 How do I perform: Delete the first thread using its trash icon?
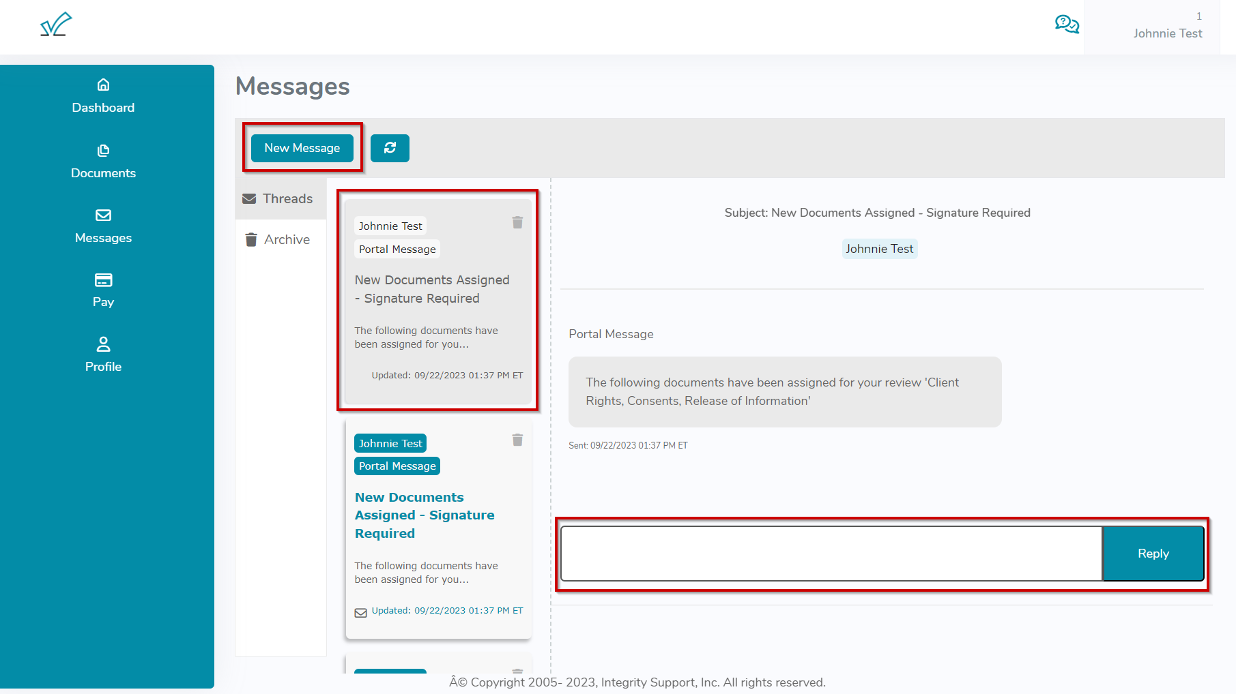click(517, 223)
